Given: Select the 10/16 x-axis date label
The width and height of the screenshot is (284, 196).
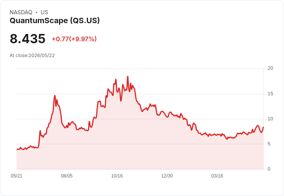Looking at the screenshot, I should [117, 176].
